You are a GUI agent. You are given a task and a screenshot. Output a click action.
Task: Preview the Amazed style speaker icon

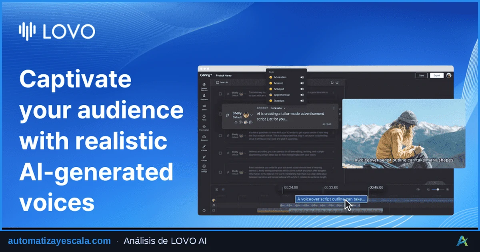pyautogui.click(x=302, y=83)
